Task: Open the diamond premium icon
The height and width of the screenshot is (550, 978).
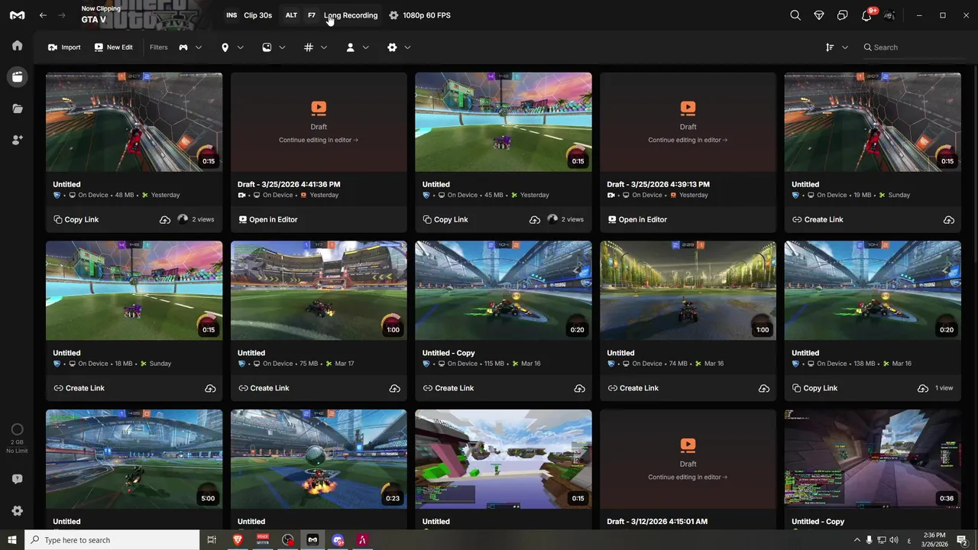Action: (819, 15)
